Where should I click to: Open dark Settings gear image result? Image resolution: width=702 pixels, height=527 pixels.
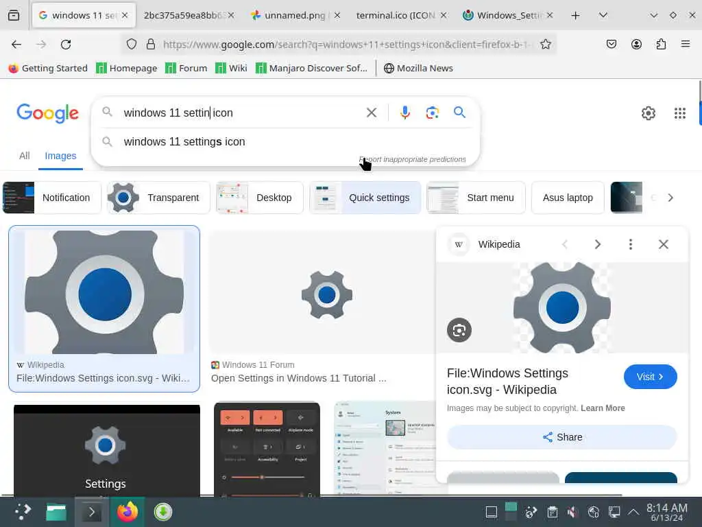click(106, 450)
